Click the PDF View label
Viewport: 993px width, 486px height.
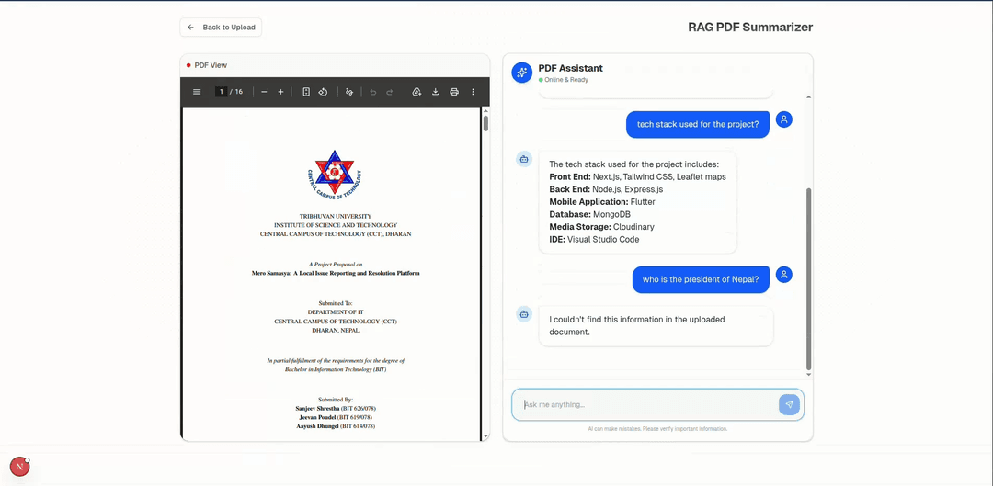[x=211, y=65]
